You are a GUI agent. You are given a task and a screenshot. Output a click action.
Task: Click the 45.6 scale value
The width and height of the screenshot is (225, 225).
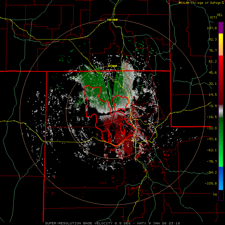coord(213,72)
